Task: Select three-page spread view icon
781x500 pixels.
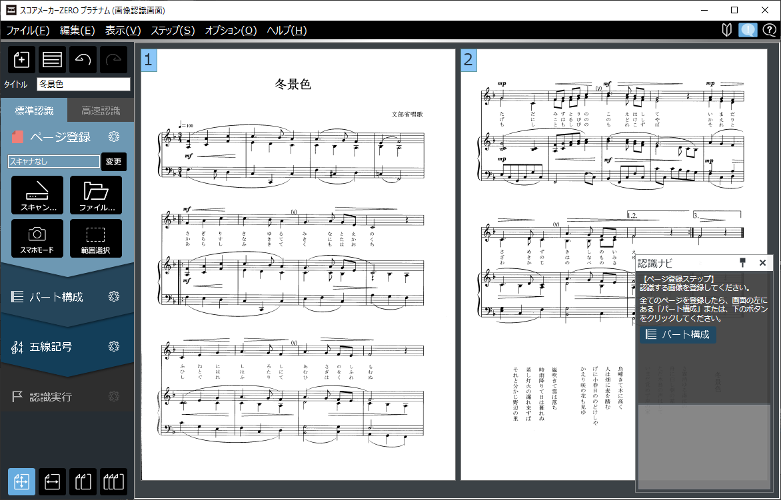Action: tap(113, 481)
